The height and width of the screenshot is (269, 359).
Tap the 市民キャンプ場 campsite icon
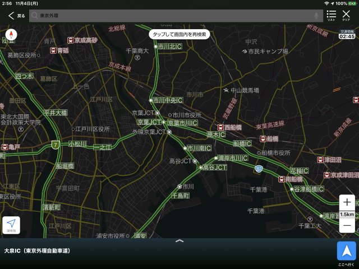point(245,52)
